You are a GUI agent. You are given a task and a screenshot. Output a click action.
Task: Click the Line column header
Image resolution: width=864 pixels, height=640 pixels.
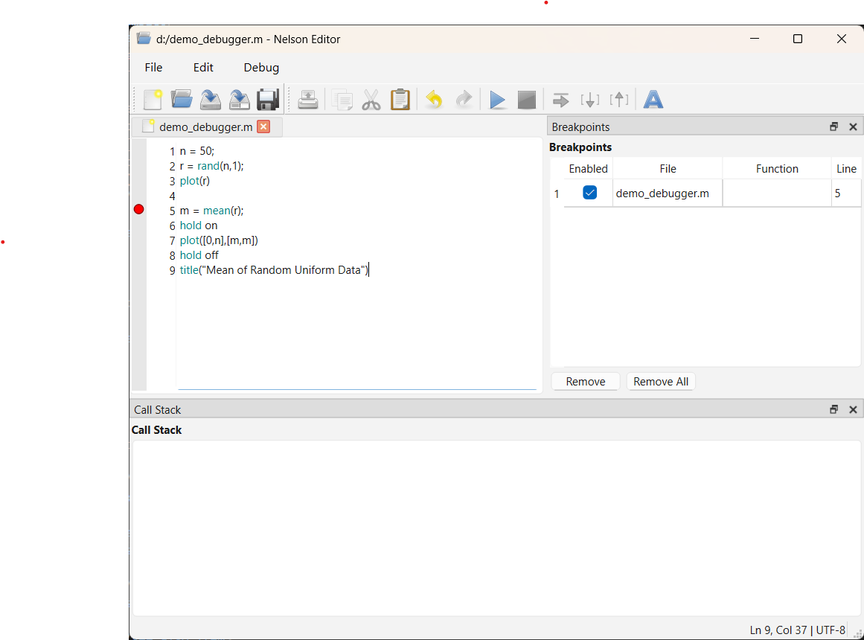[x=846, y=169]
